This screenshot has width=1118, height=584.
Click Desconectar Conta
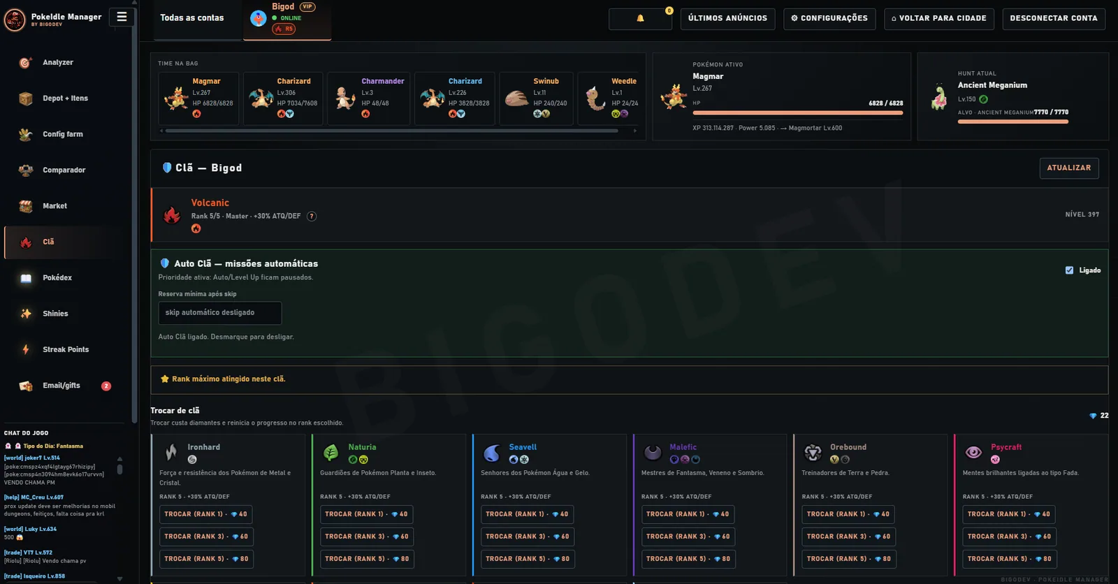tap(1054, 18)
